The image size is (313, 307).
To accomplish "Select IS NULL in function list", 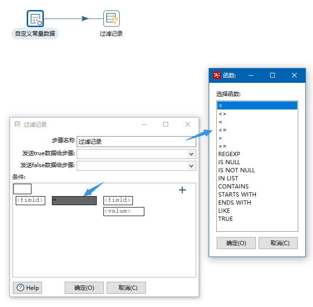I will pos(257,162).
